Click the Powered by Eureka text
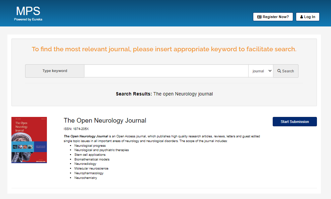331x199 pixels. pyautogui.click(x=28, y=19)
